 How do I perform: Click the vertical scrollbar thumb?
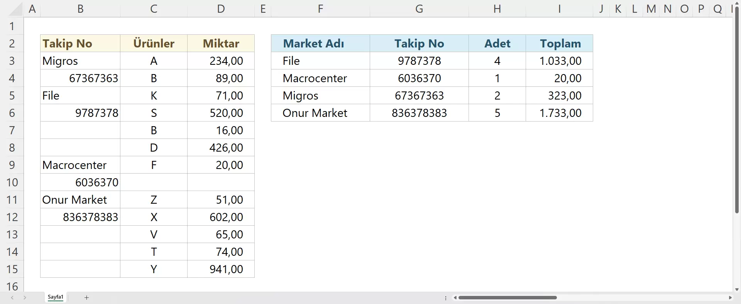click(x=737, y=110)
